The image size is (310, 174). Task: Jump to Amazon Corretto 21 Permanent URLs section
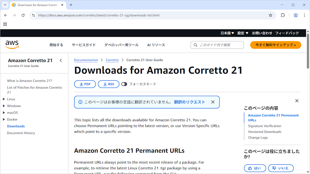(273, 118)
